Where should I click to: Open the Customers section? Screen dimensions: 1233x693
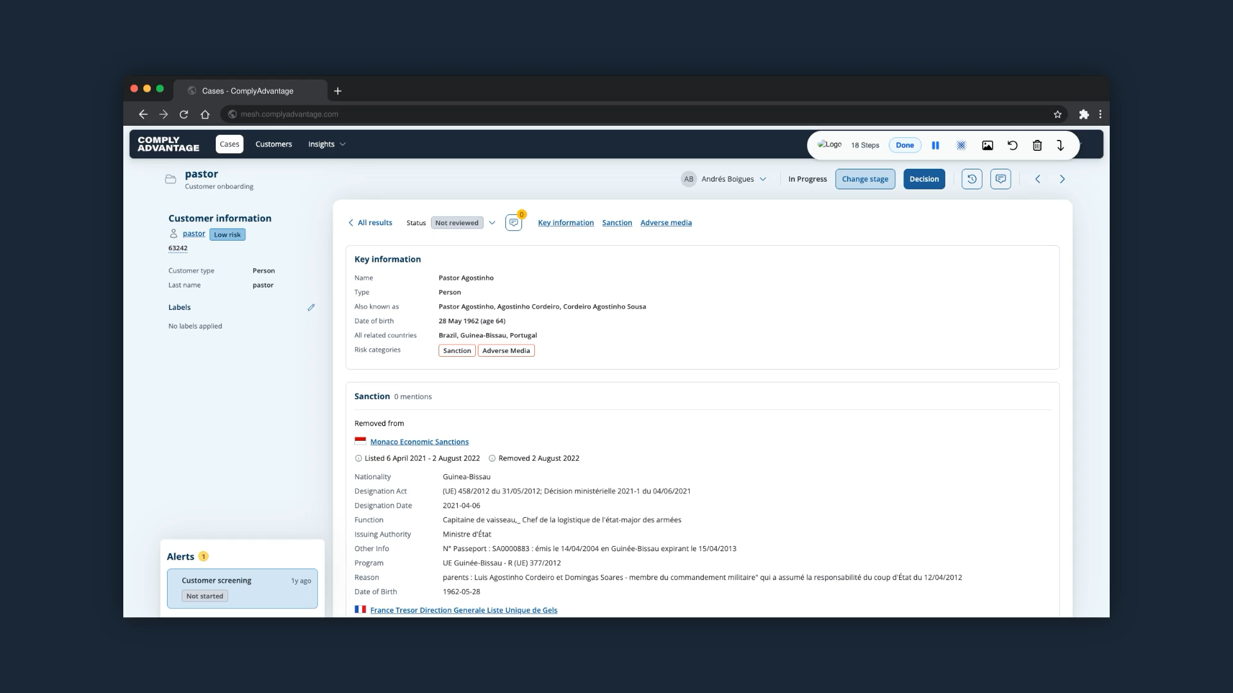274,144
